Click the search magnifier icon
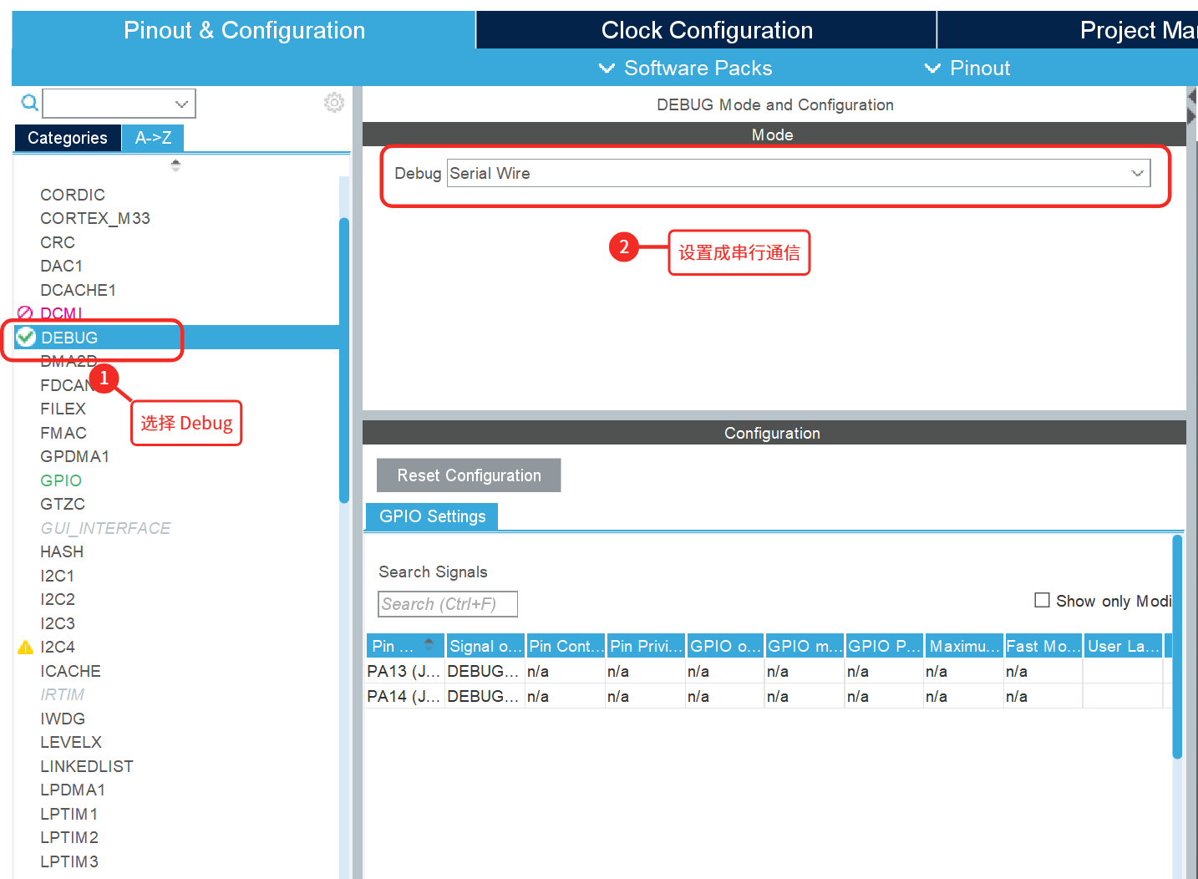Screen dimensions: 1198x879 (x=29, y=103)
